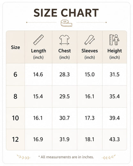The height and width of the screenshot is (166, 133).
Task: Click the measuring tape roll icon
Action: [66, 23]
